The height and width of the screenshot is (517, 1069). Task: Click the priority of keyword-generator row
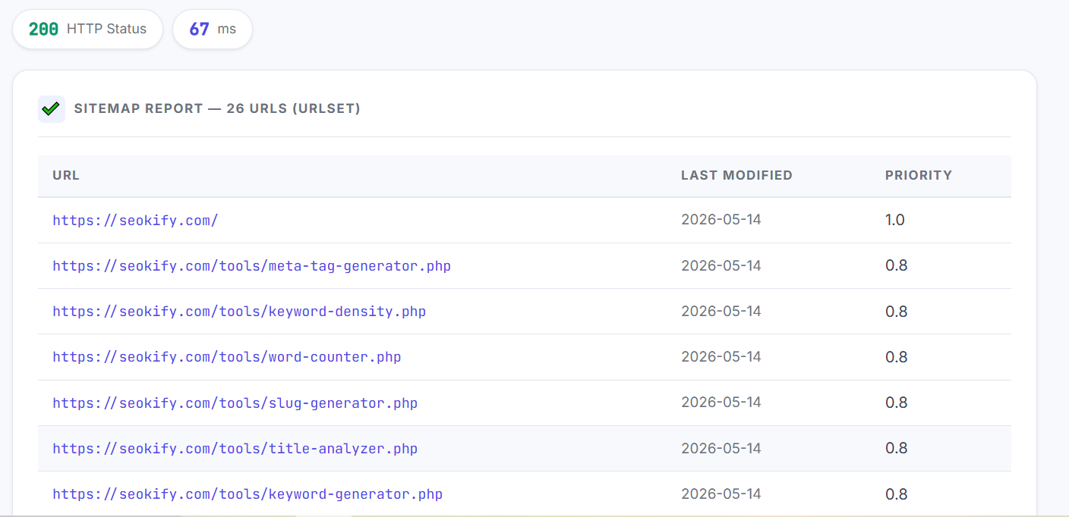point(897,494)
